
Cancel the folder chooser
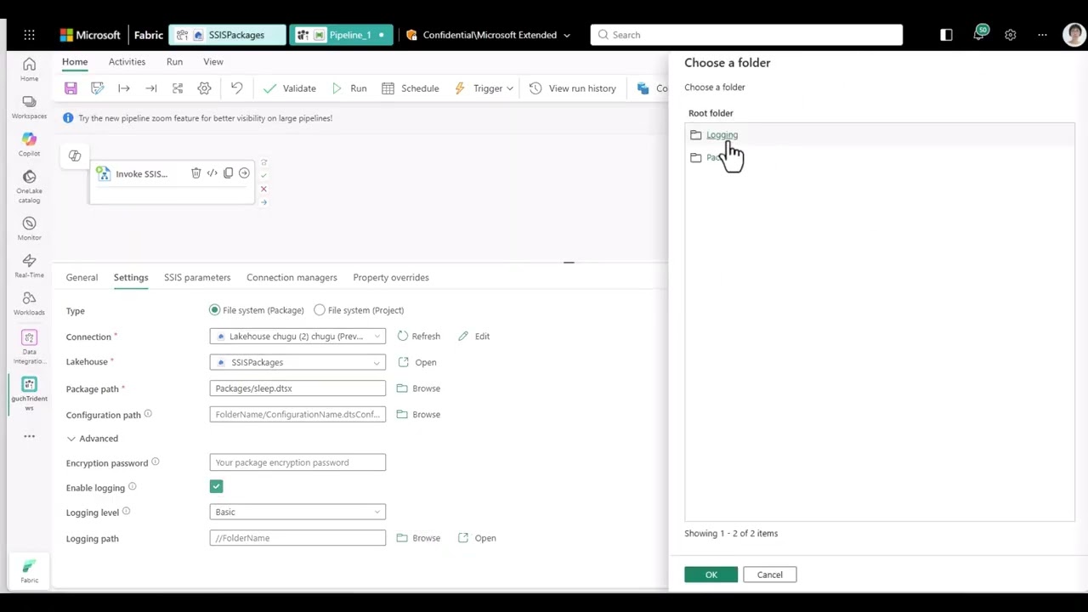(770, 575)
